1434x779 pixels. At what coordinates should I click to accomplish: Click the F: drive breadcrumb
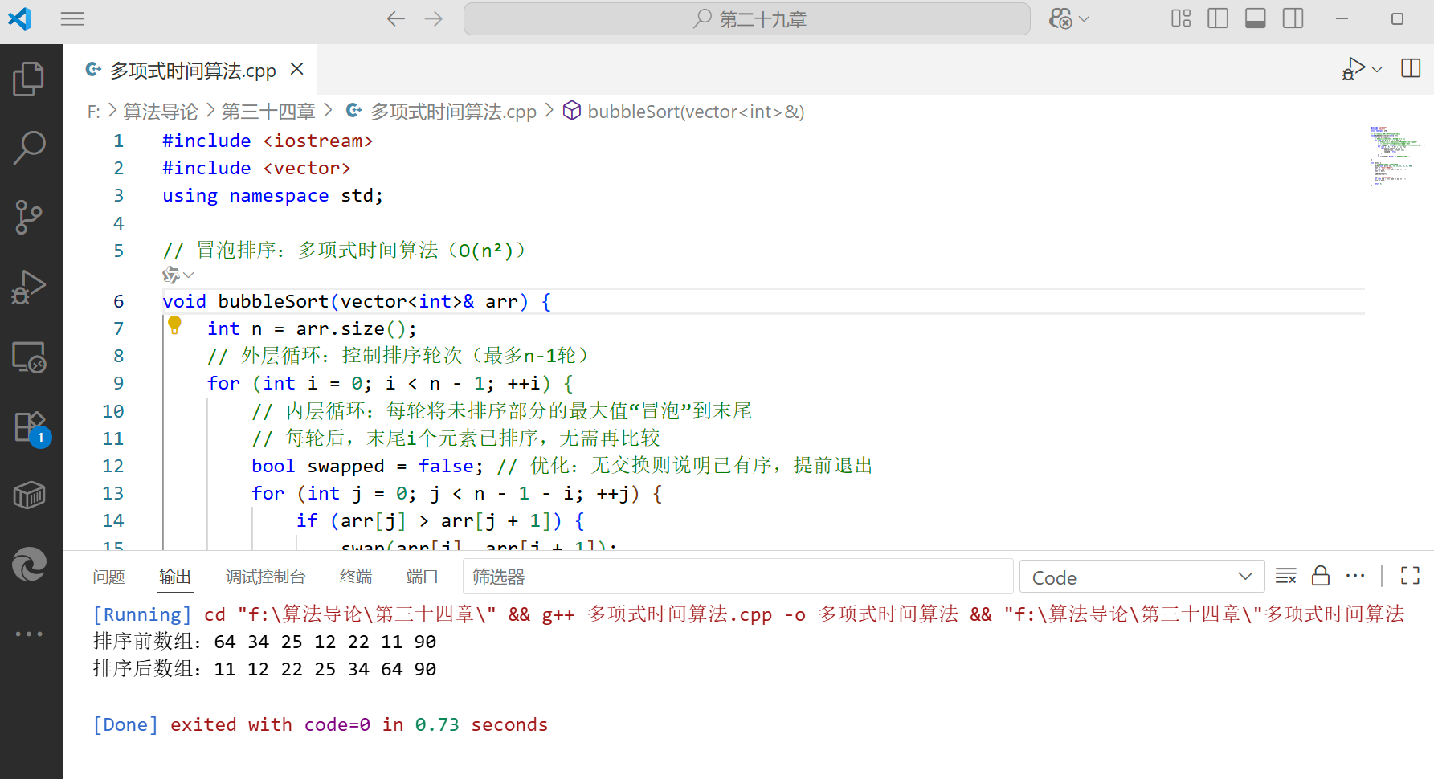94,112
